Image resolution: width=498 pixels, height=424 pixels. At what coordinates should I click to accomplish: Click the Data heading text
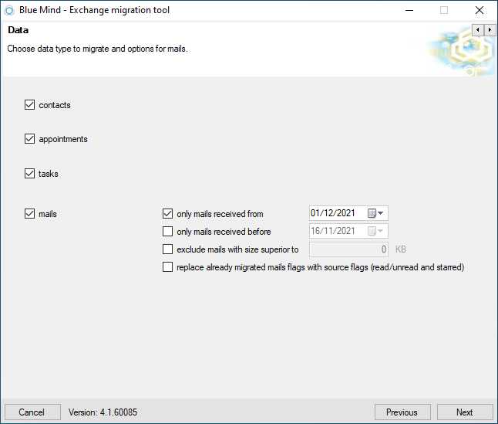pos(18,30)
